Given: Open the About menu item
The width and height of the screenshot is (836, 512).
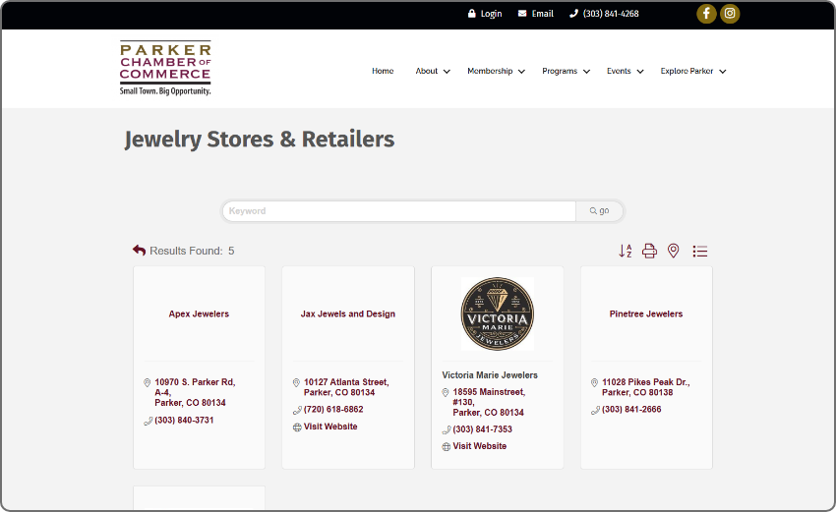Looking at the screenshot, I should 427,71.
